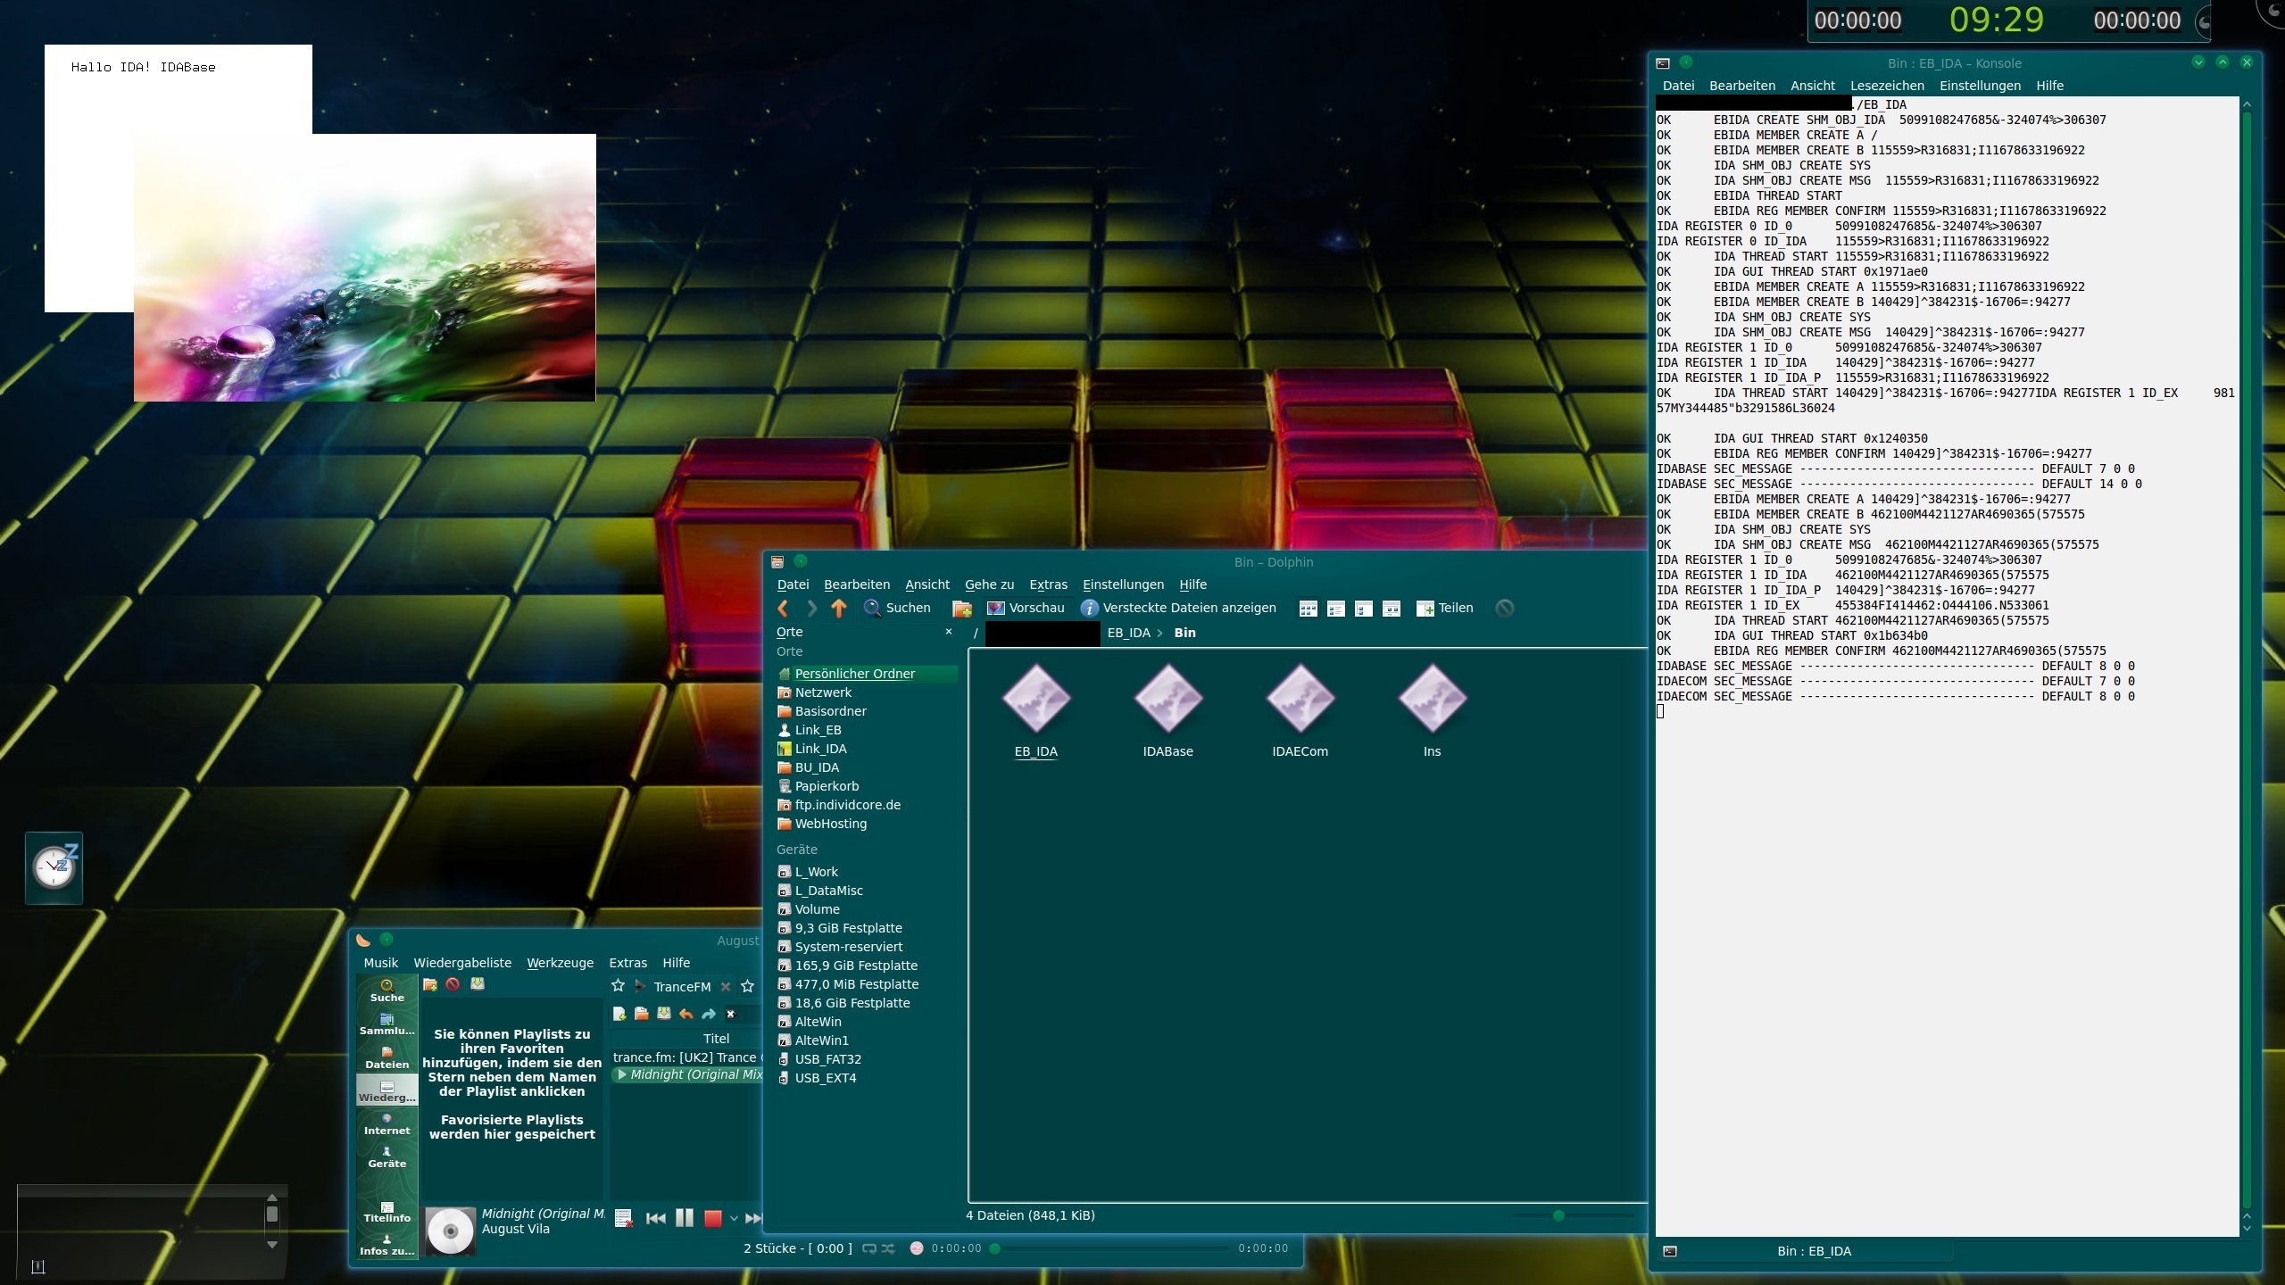
Task: Open the Lesezeichen menu in Konsole
Action: pyautogui.click(x=1886, y=86)
